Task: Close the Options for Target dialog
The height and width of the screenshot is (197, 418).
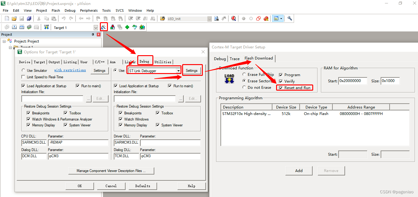Action: (x=203, y=52)
